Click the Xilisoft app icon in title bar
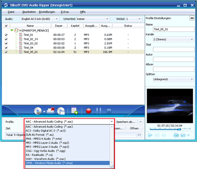This screenshot has height=169, width=197. (6, 5)
